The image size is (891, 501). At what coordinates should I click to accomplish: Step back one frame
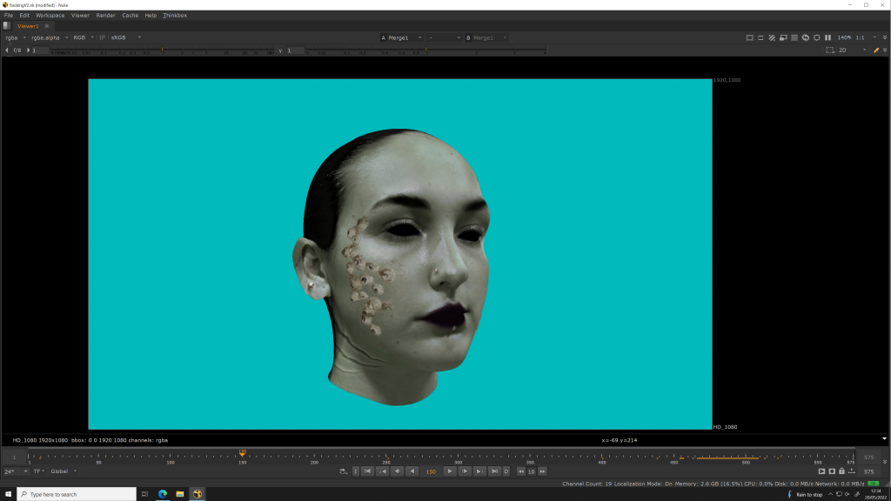397,471
